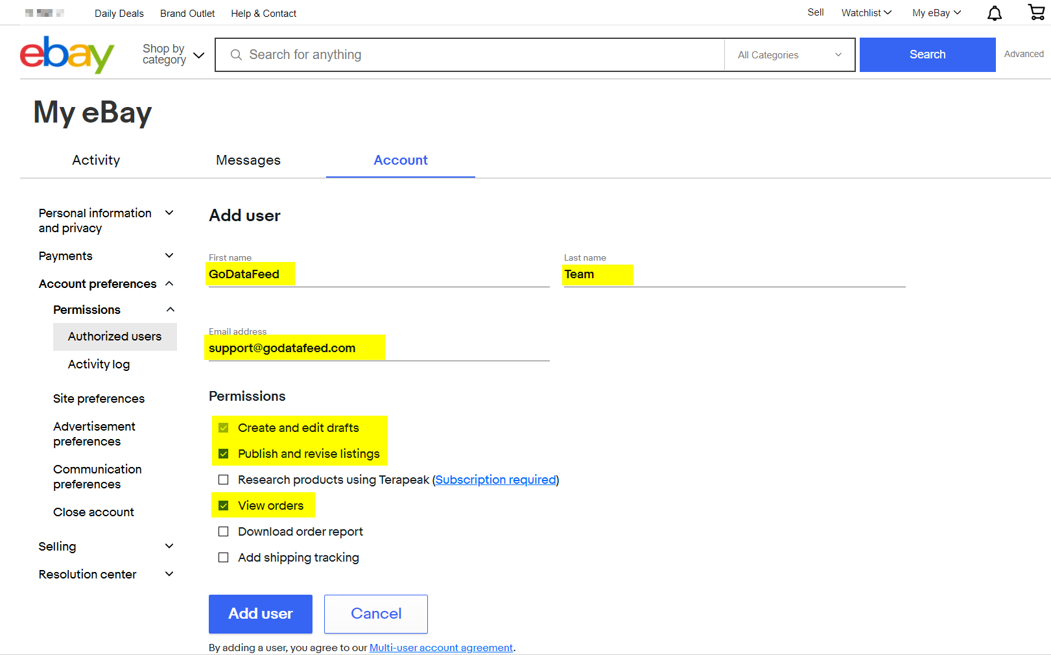This screenshot has height=655, width=1051.
Task: Select Authorized users in sidebar
Action: click(115, 337)
